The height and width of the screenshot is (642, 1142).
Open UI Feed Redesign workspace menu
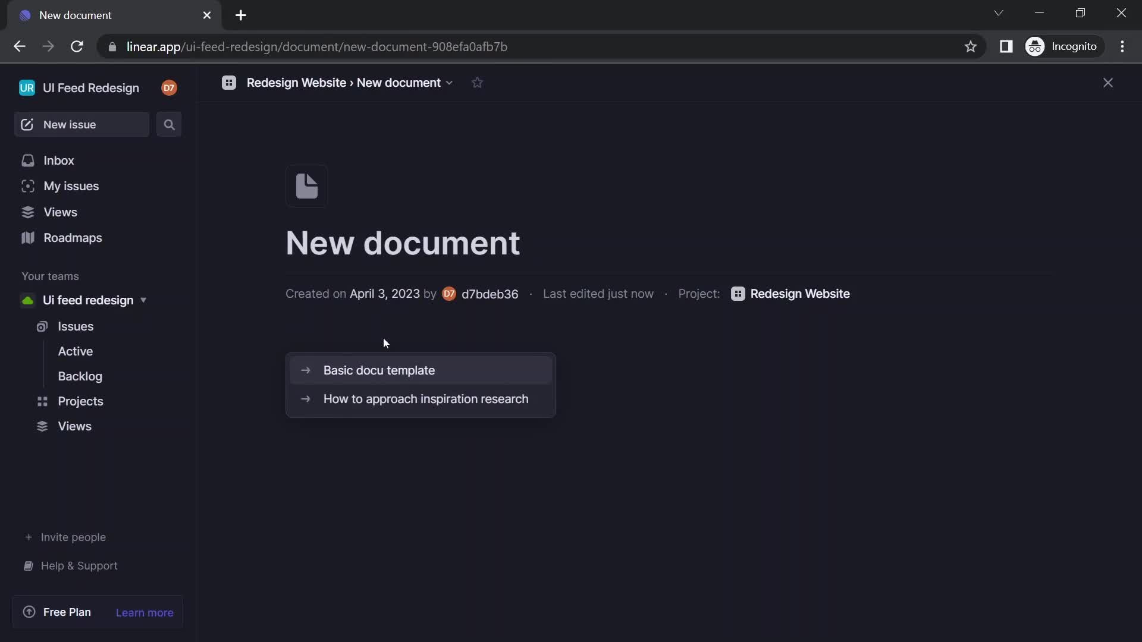pyautogui.click(x=80, y=88)
